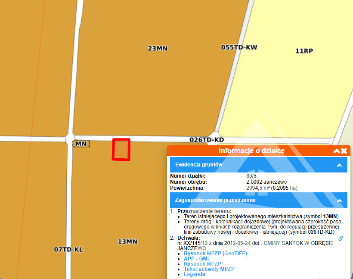
Task: Click the 07TD-KL road label
Action: pos(68,249)
